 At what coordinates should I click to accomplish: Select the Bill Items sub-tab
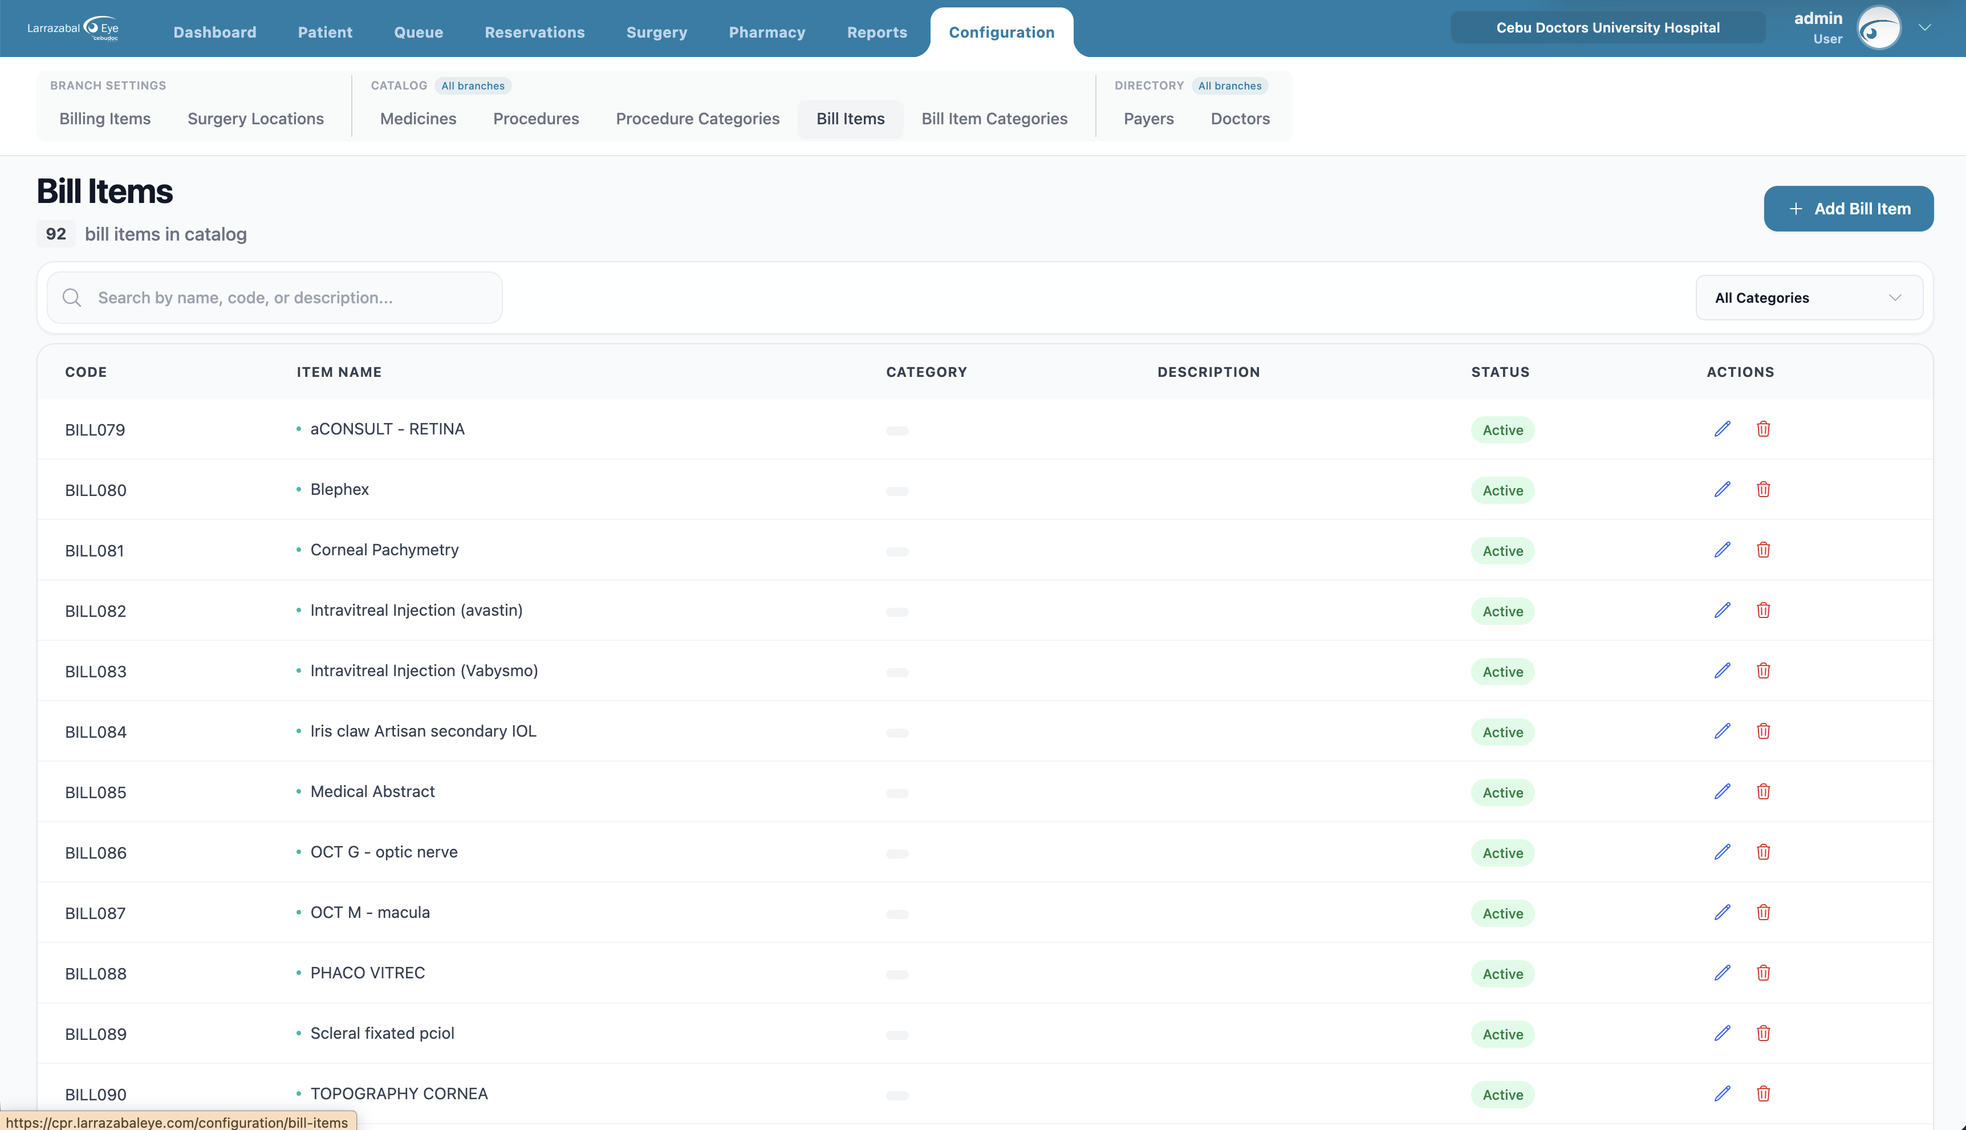pos(850,119)
